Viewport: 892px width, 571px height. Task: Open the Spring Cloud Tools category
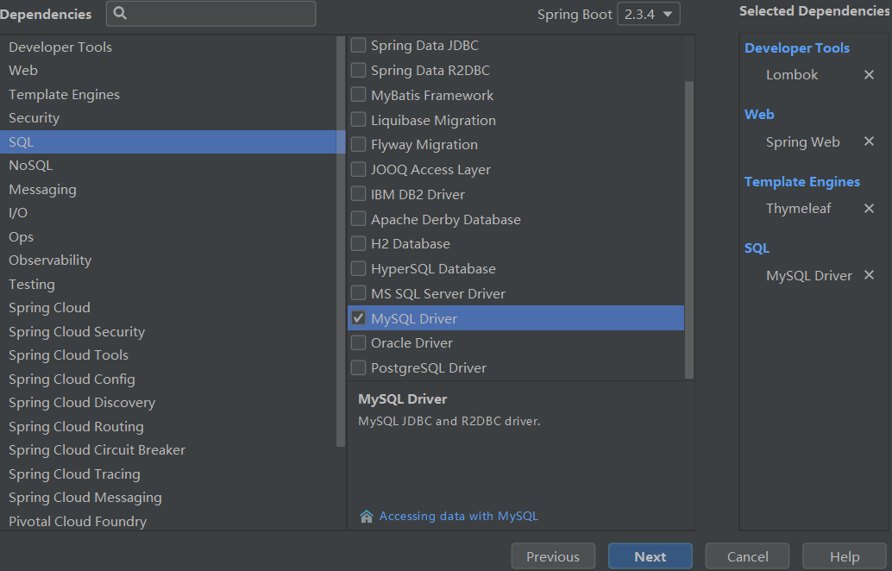tap(168, 355)
